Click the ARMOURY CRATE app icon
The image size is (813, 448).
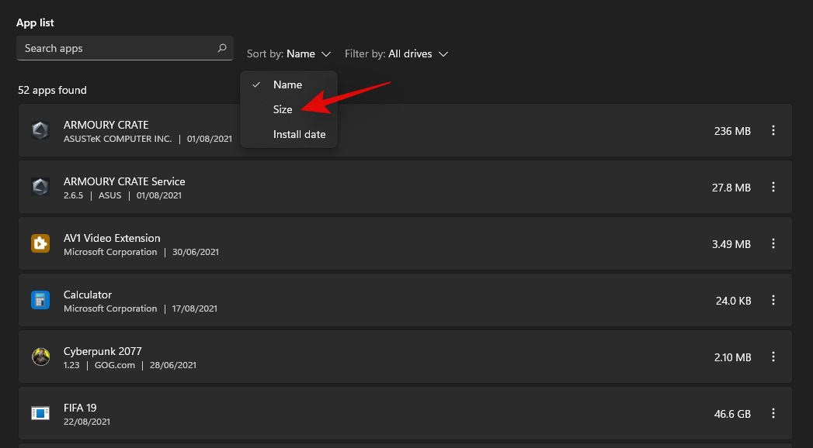tap(40, 131)
